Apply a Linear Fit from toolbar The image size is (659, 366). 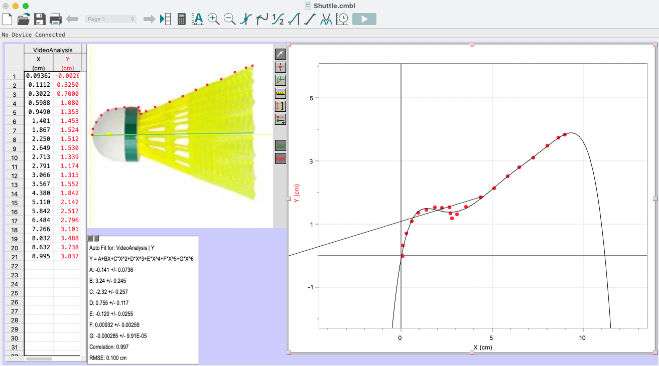[310, 19]
